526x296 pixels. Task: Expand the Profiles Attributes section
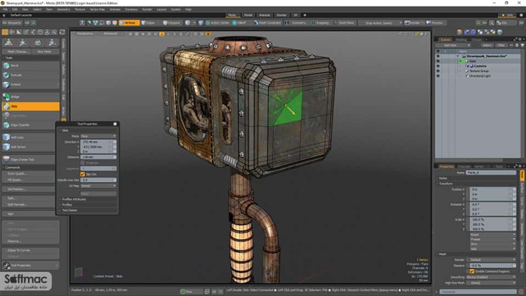click(x=74, y=199)
